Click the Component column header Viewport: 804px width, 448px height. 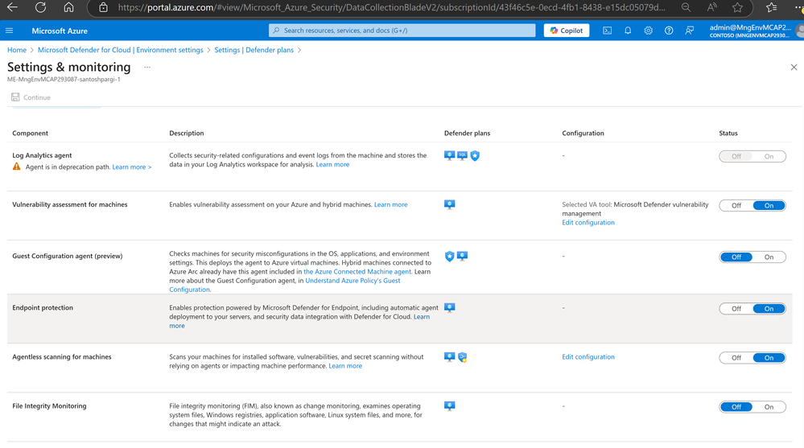pos(31,134)
